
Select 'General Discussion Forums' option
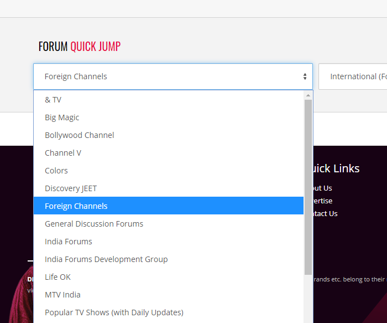[169, 224]
